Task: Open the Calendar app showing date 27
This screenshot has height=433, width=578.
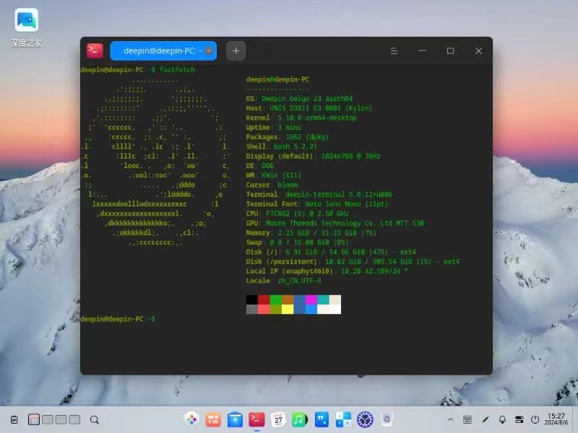Action: 278,419
